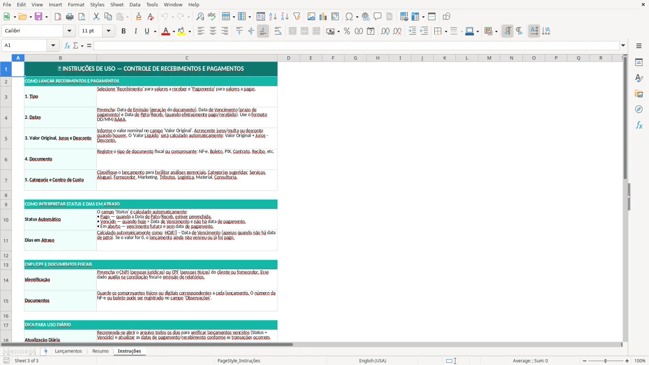This screenshot has width=649, height=365.
Task: Switch to the Resumo sheet tab
Action: click(100, 351)
